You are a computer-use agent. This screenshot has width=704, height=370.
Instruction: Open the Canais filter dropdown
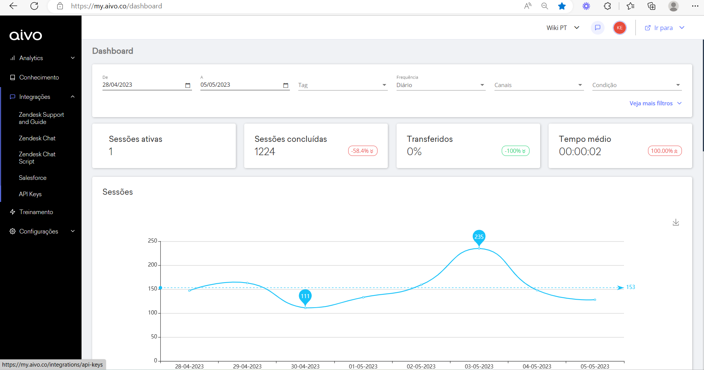pos(538,85)
